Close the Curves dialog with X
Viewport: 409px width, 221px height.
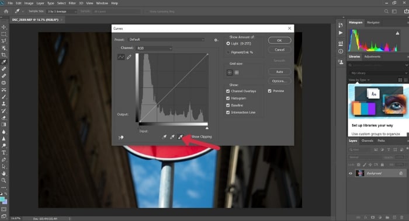[x=289, y=29]
